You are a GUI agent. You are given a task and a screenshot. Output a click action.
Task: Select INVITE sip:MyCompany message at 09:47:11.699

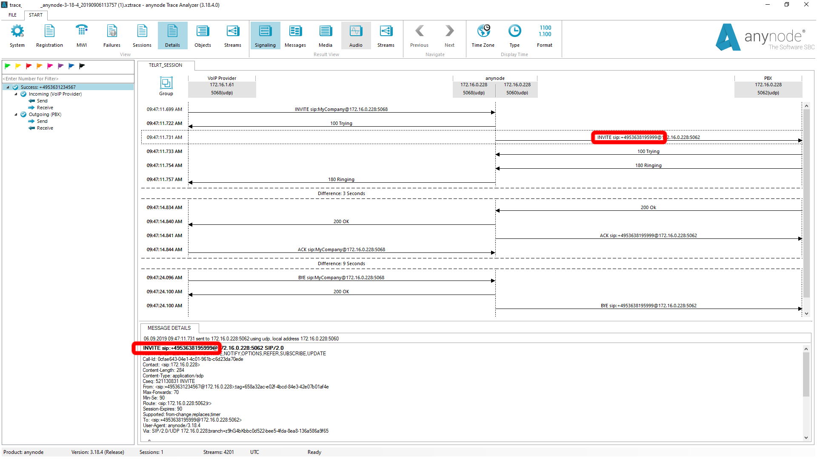click(341, 110)
